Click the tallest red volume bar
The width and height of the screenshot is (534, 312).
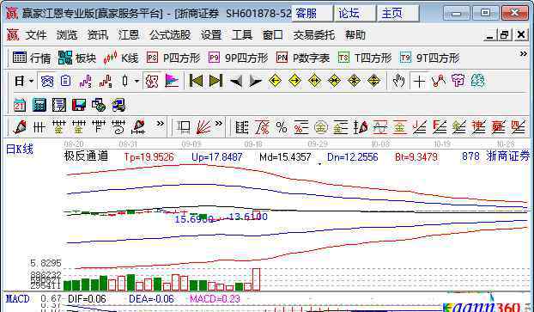257,279
